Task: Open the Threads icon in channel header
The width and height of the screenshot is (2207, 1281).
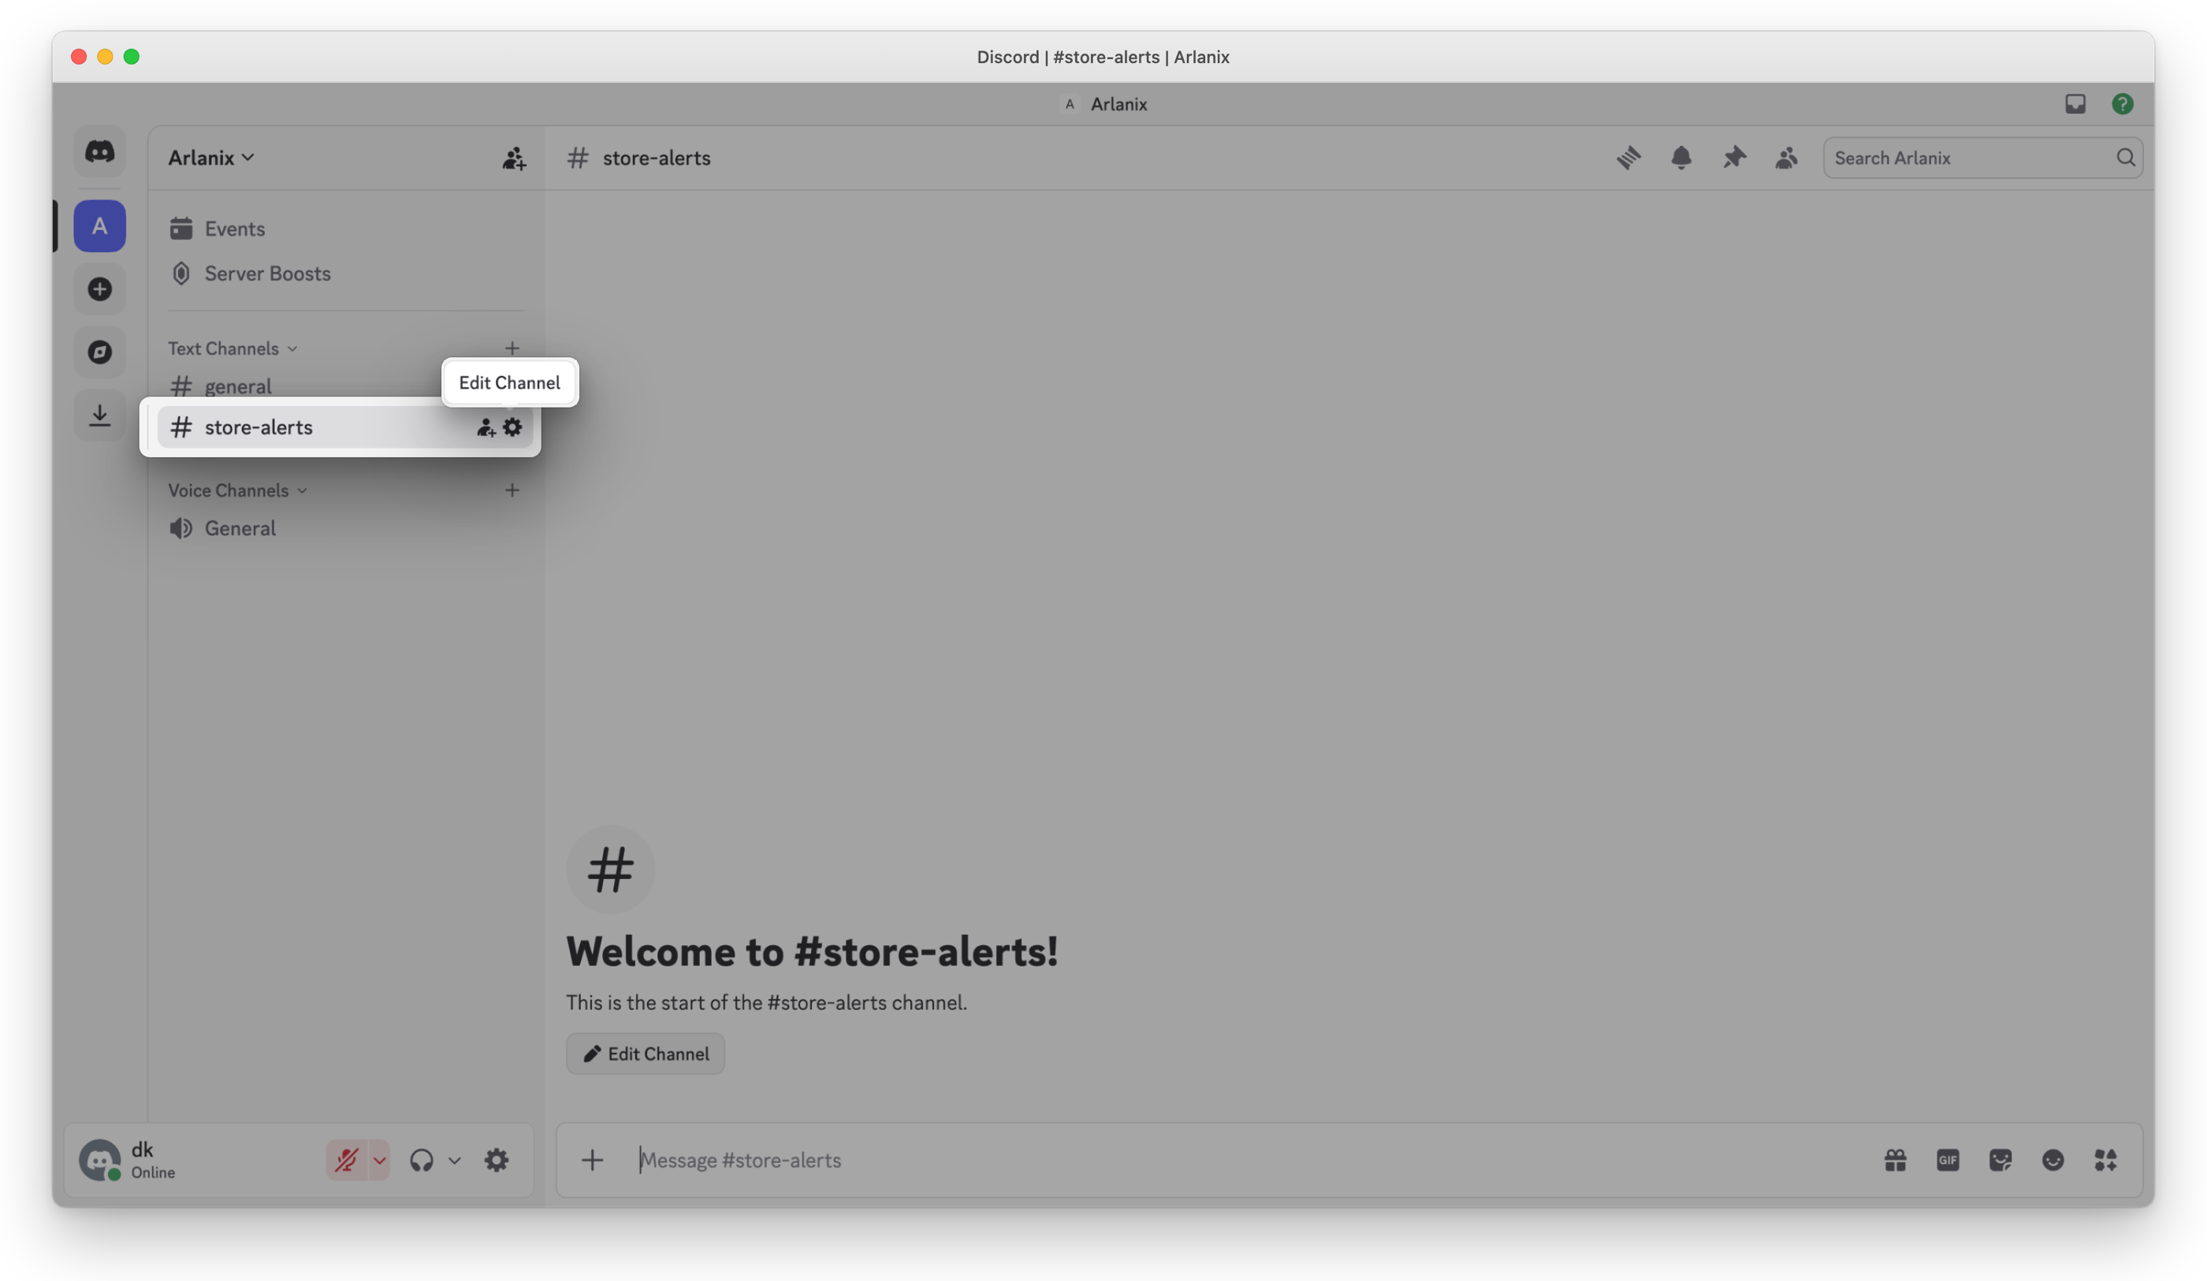Action: click(1628, 158)
